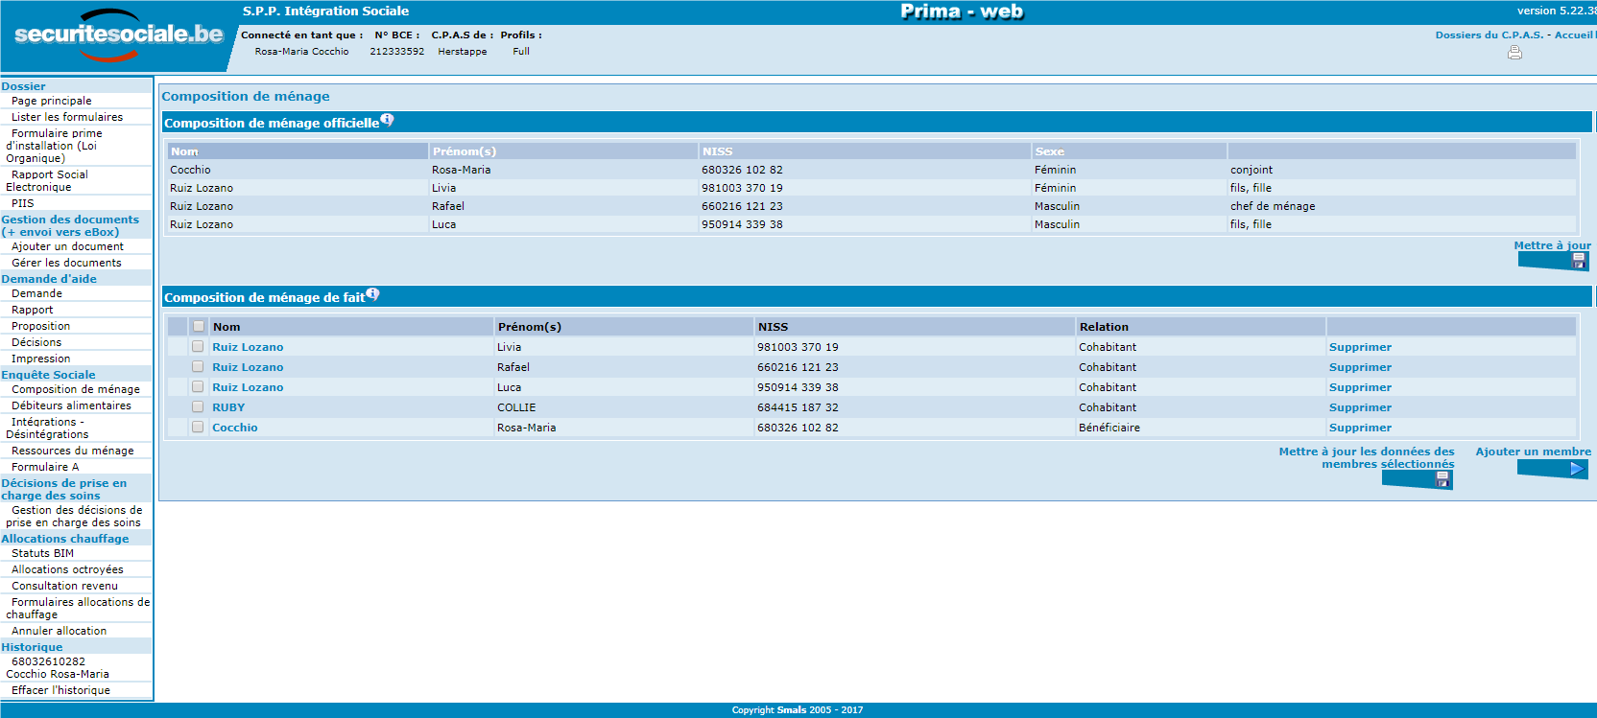Open Annuler allocation
Viewport: 1597px width, 718px height.
pyautogui.click(x=59, y=631)
